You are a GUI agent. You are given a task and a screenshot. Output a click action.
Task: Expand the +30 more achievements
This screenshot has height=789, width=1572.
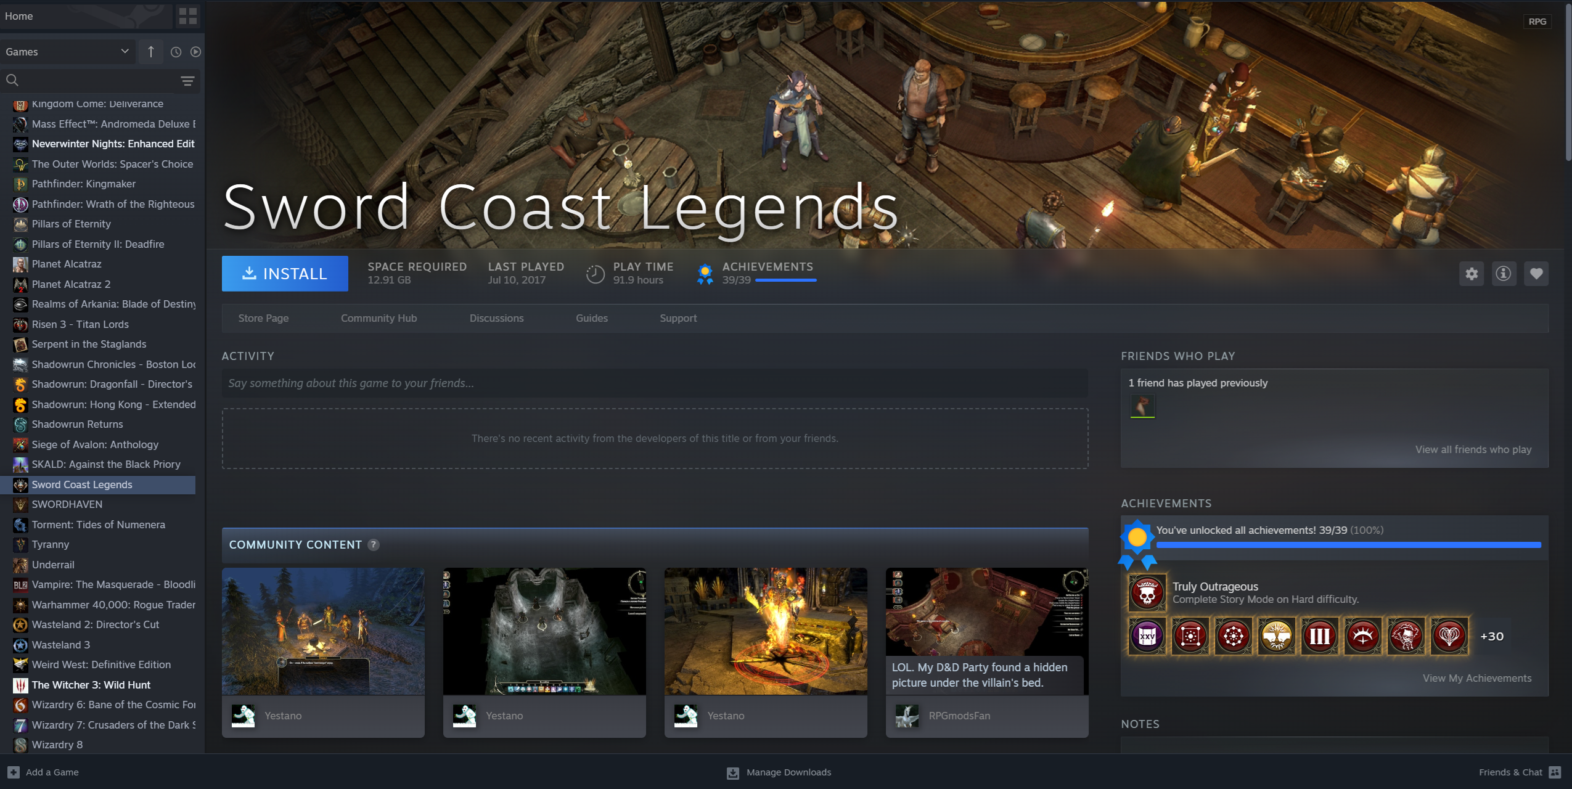click(x=1492, y=636)
